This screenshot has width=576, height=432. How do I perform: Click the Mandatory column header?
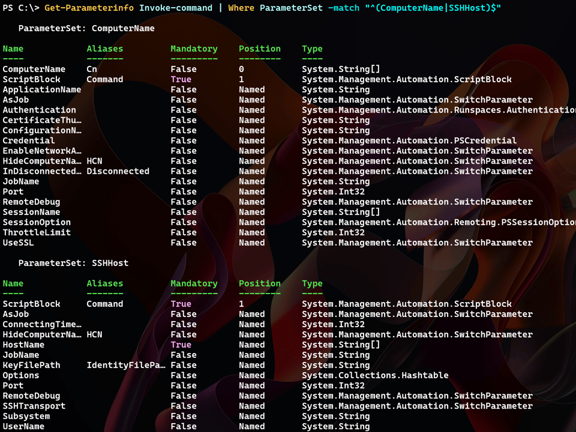pos(193,49)
